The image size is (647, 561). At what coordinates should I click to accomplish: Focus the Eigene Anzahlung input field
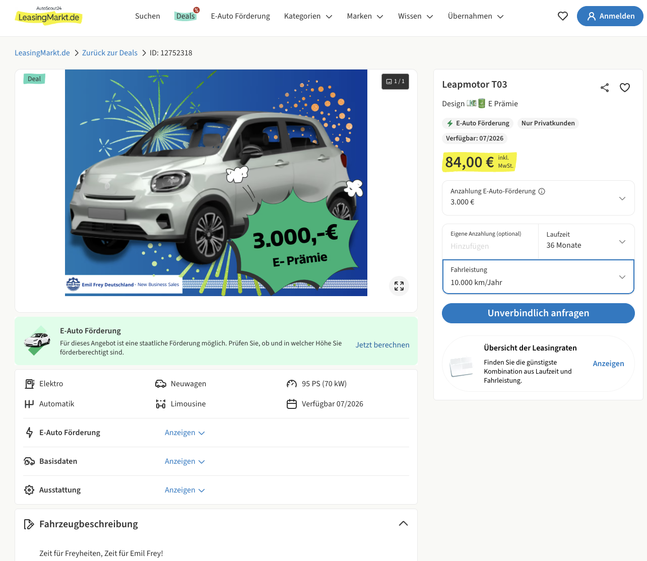(x=489, y=246)
